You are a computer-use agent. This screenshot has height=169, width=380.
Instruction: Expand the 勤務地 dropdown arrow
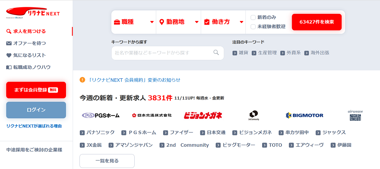(x=197, y=22)
